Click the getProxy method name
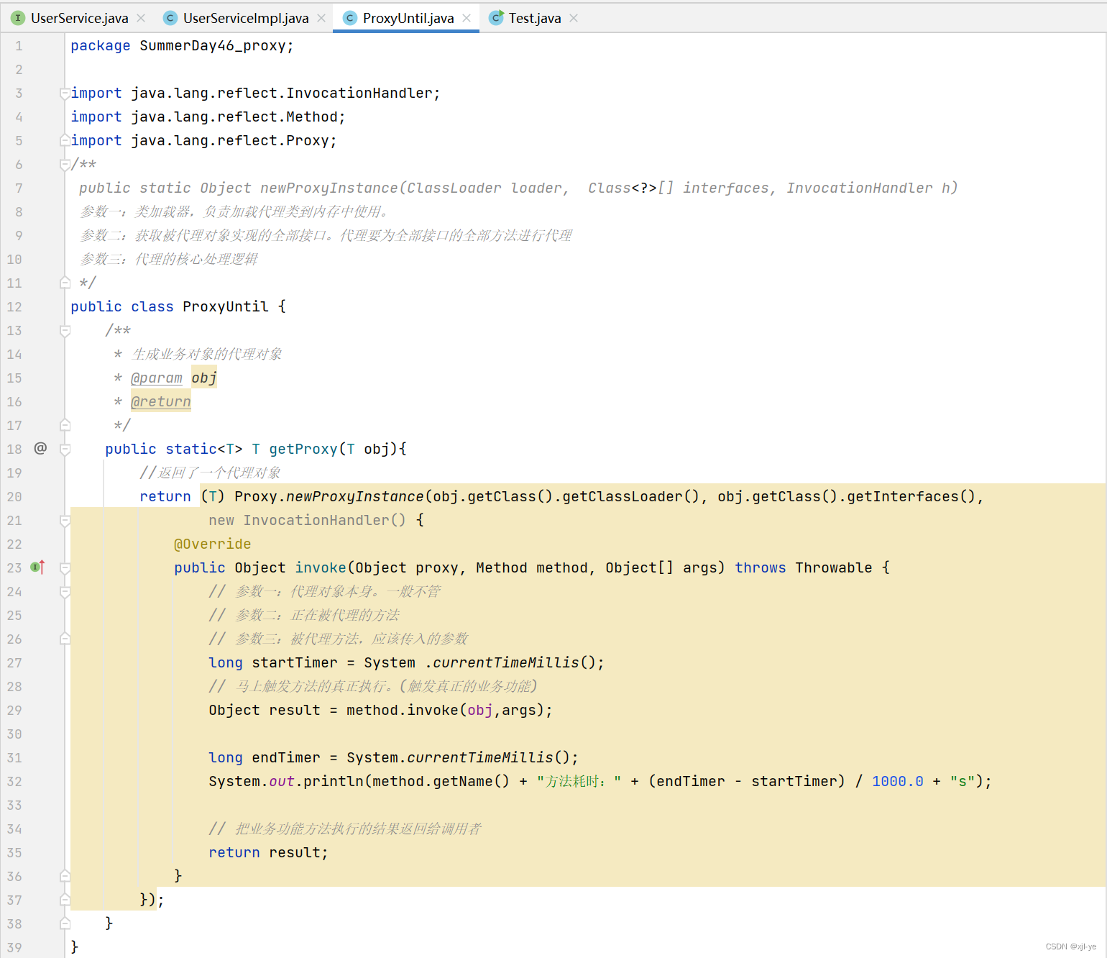 pyautogui.click(x=303, y=449)
